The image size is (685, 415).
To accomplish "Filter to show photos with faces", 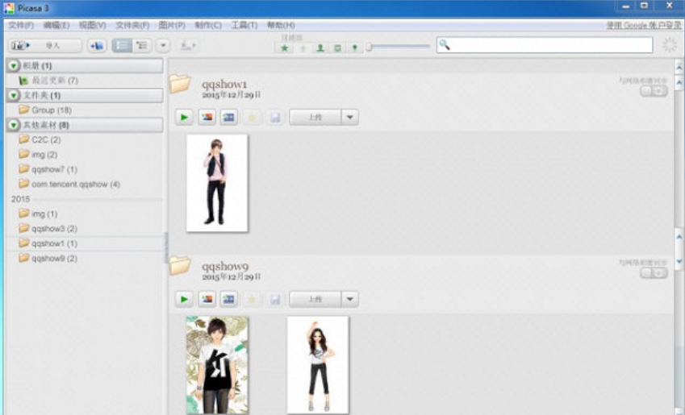I will pyautogui.click(x=320, y=48).
